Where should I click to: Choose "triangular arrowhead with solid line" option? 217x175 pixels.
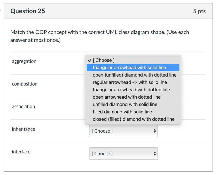point(129,68)
